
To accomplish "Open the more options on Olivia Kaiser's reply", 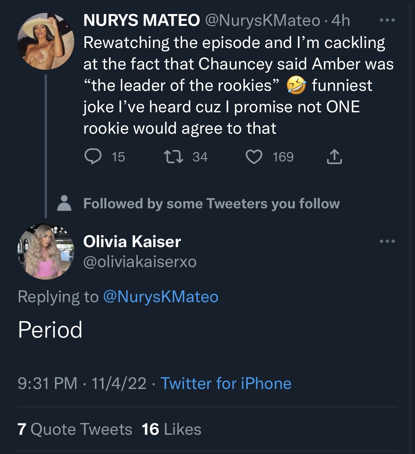I will point(387,241).
